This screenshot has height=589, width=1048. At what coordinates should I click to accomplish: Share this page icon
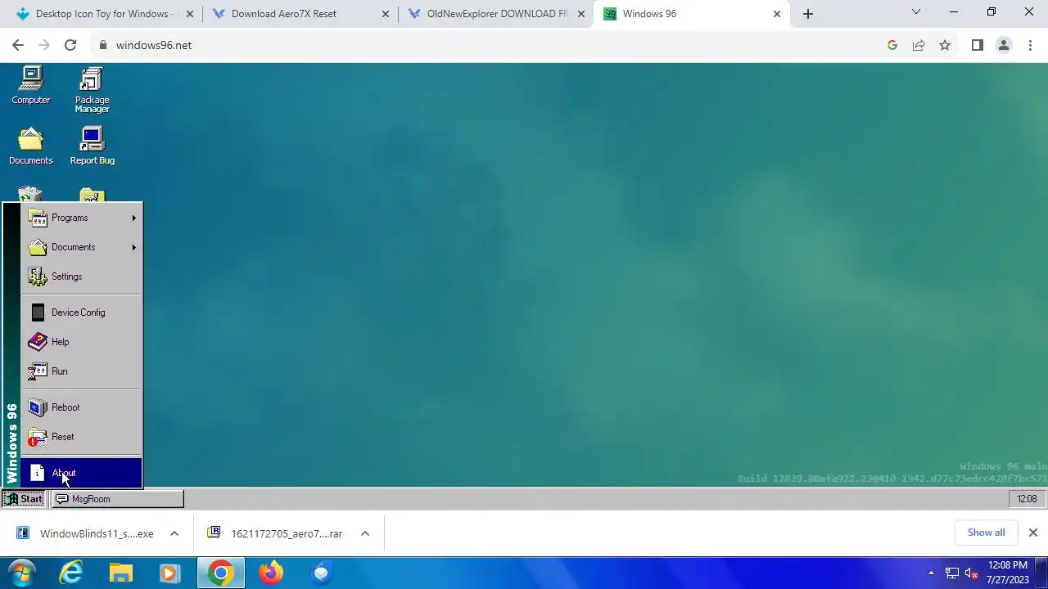(919, 45)
